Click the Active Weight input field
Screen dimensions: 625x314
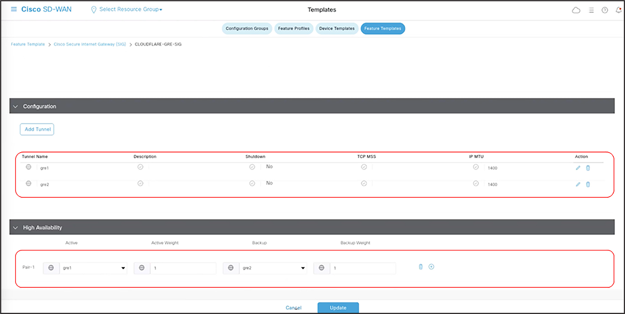click(x=183, y=268)
